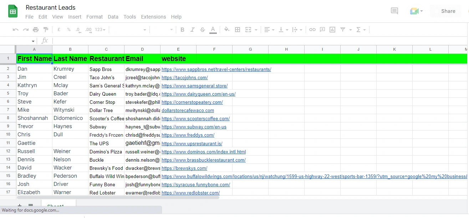This screenshot has height=218, width=469.
Task: Merge the selected cells
Action: (248, 30)
